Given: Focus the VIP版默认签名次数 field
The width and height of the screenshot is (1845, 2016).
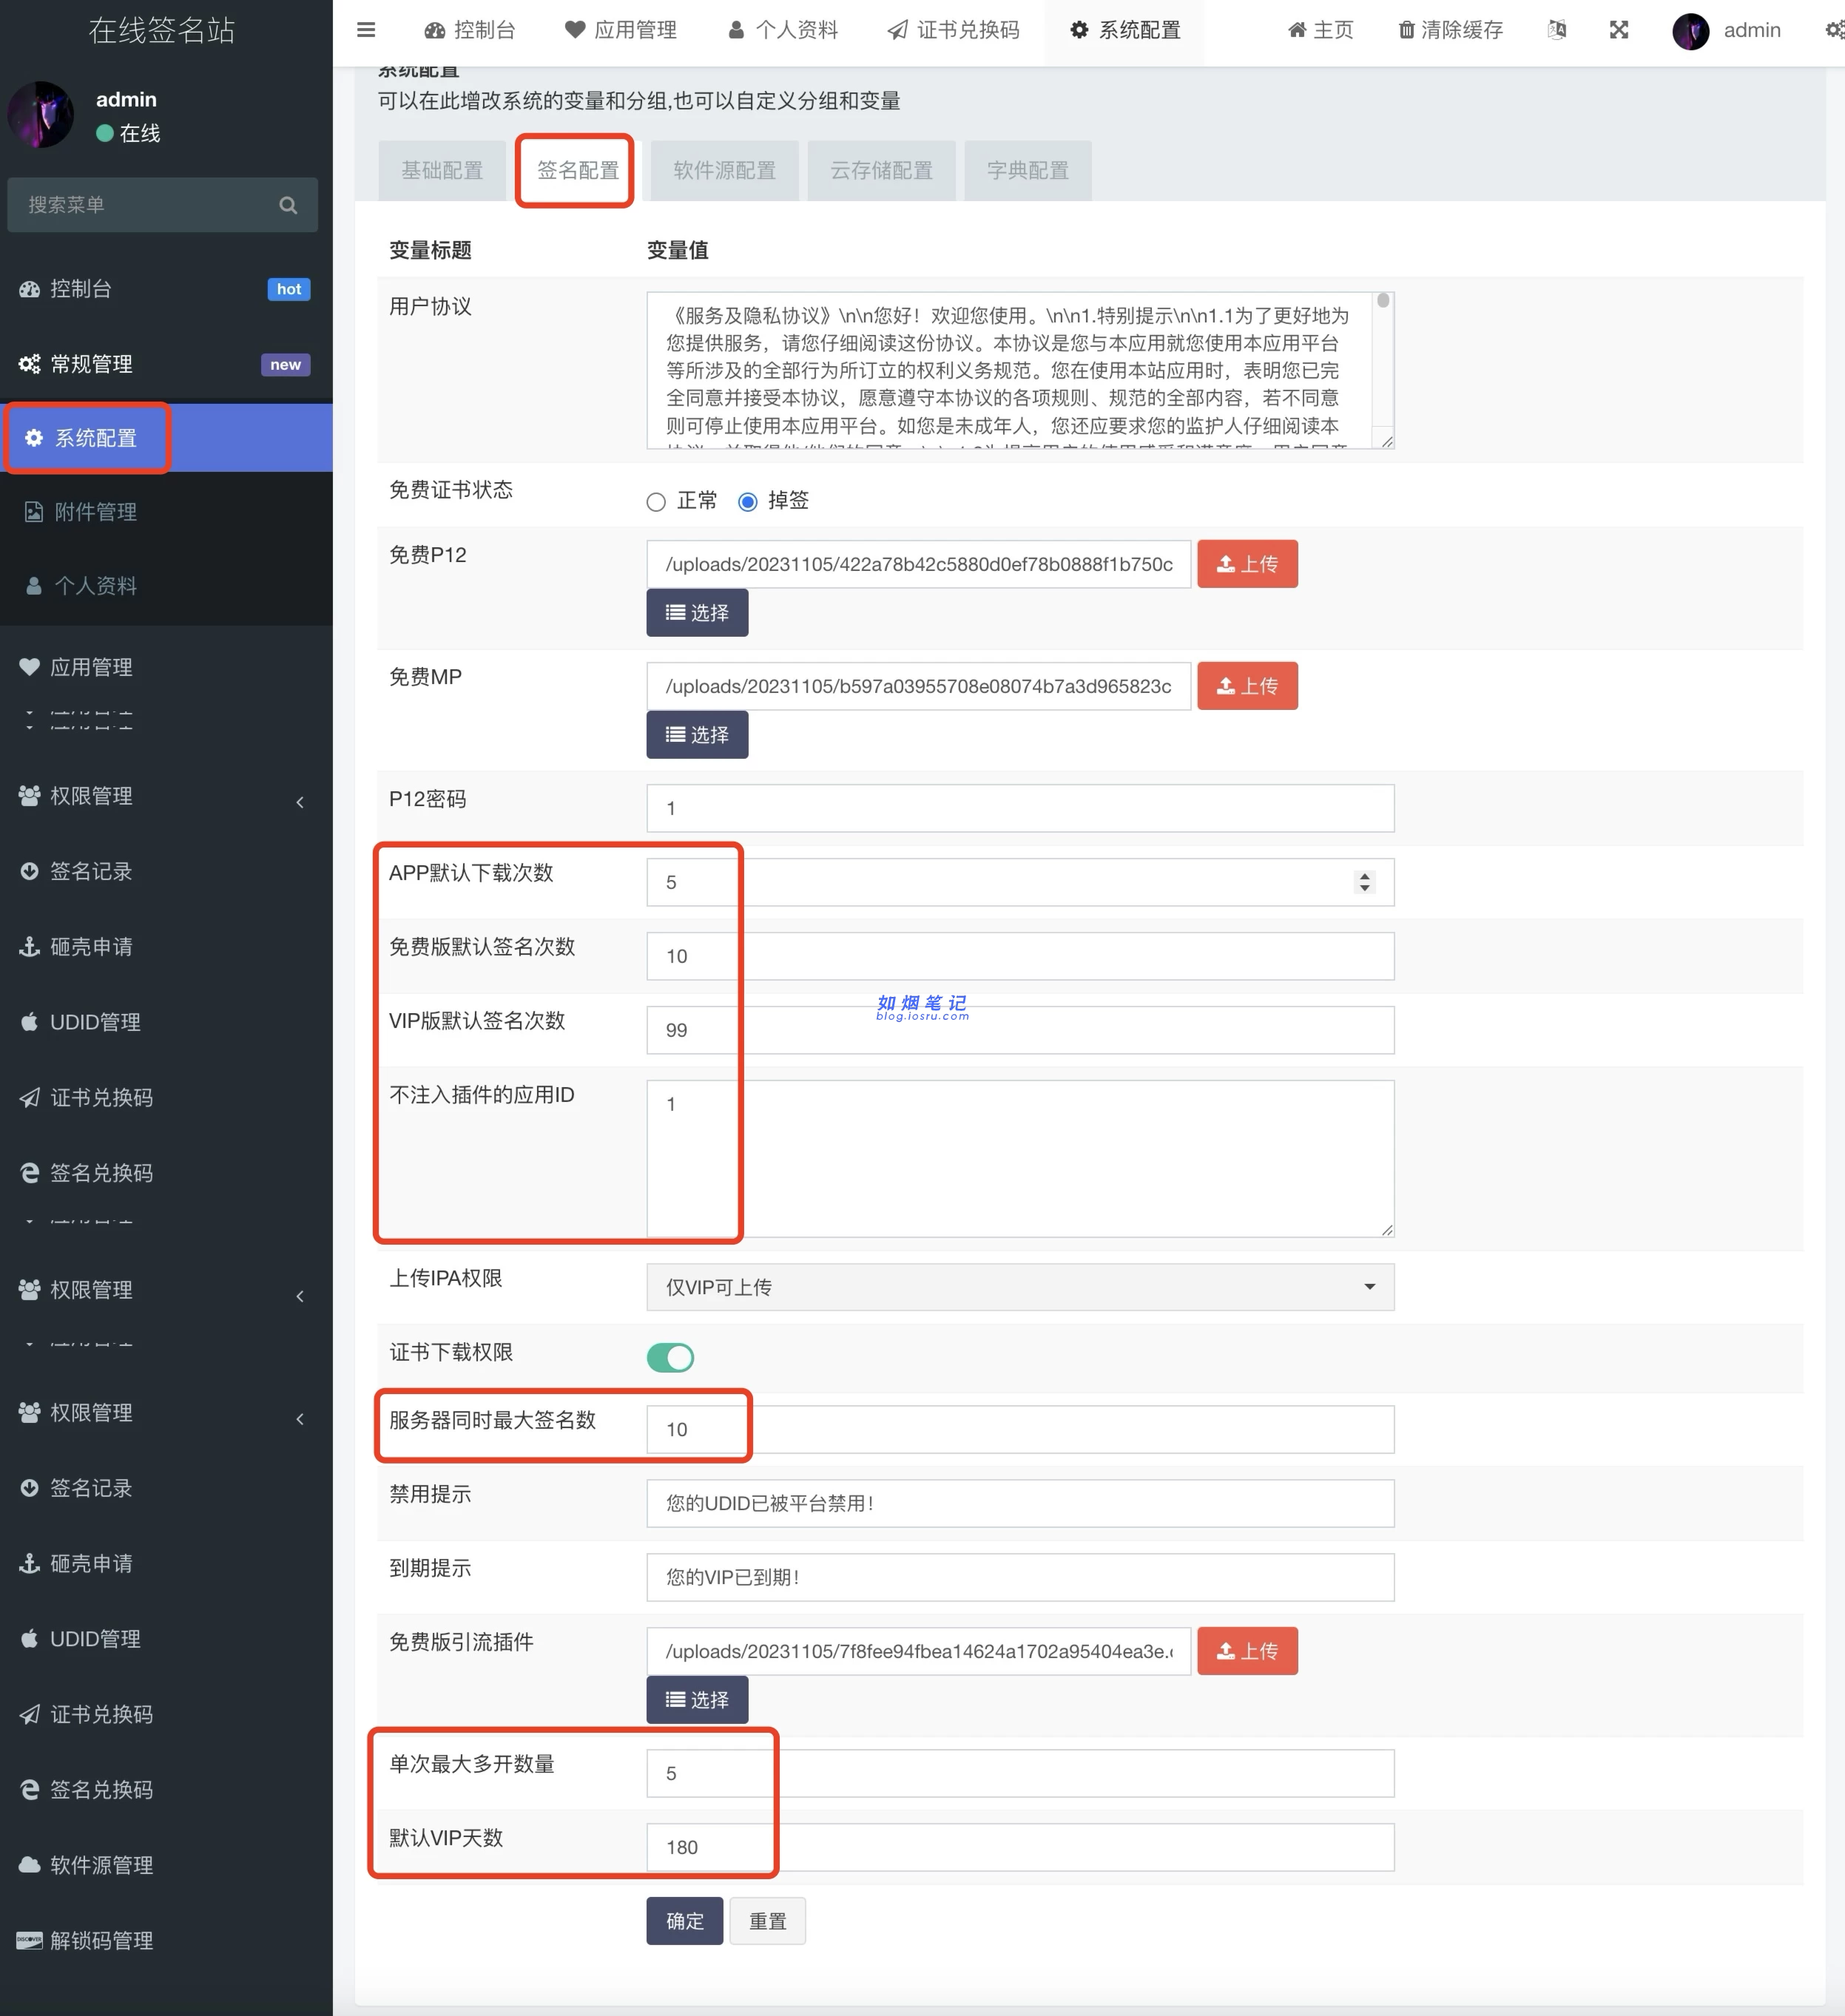Looking at the screenshot, I should pos(1021,1030).
